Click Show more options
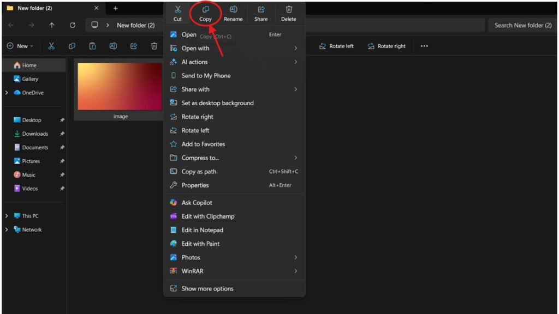The width and height of the screenshot is (559, 314). (207, 289)
